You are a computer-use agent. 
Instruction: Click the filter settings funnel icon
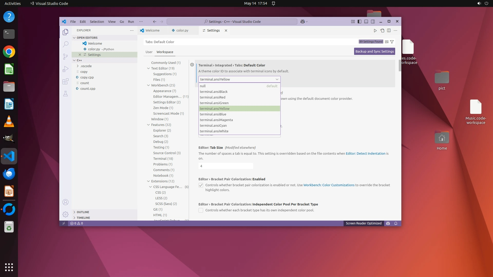tap(392, 42)
